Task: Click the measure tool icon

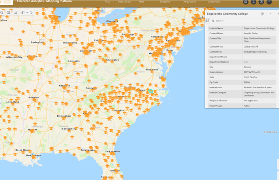Action: click(x=16, y=12)
